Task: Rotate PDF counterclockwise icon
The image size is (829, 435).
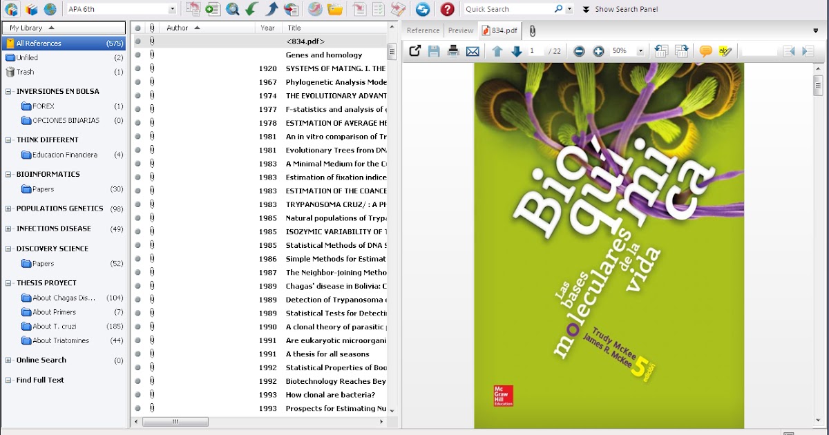Action: click(x=661, y=51)
